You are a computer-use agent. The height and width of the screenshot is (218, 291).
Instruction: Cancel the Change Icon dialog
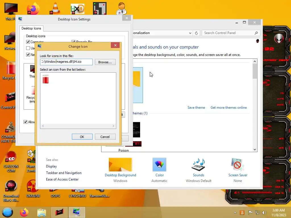click(x=105, y=137)
